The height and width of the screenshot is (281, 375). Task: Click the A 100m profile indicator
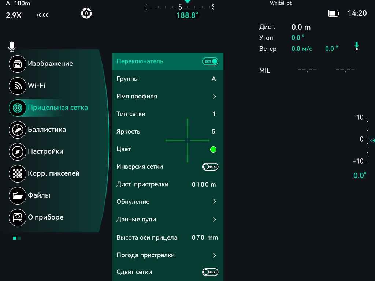tap(18, 3)
